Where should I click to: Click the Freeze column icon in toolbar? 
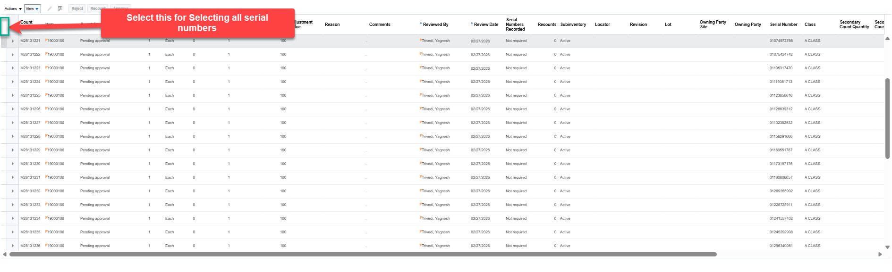[60, 8]
